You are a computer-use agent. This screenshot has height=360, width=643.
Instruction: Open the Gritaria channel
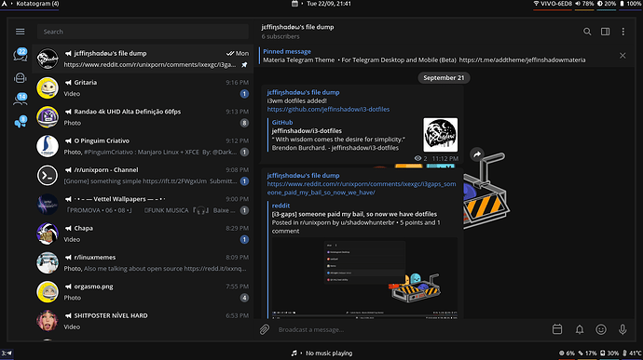[143, 88]
